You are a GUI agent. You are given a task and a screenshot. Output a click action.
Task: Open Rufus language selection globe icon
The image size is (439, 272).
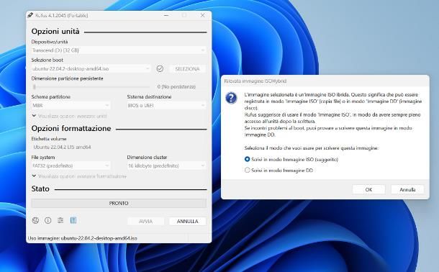[x=35, y=220]
